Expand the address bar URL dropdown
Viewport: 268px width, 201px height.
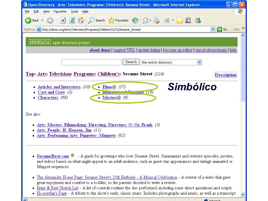tap(212, 29)
